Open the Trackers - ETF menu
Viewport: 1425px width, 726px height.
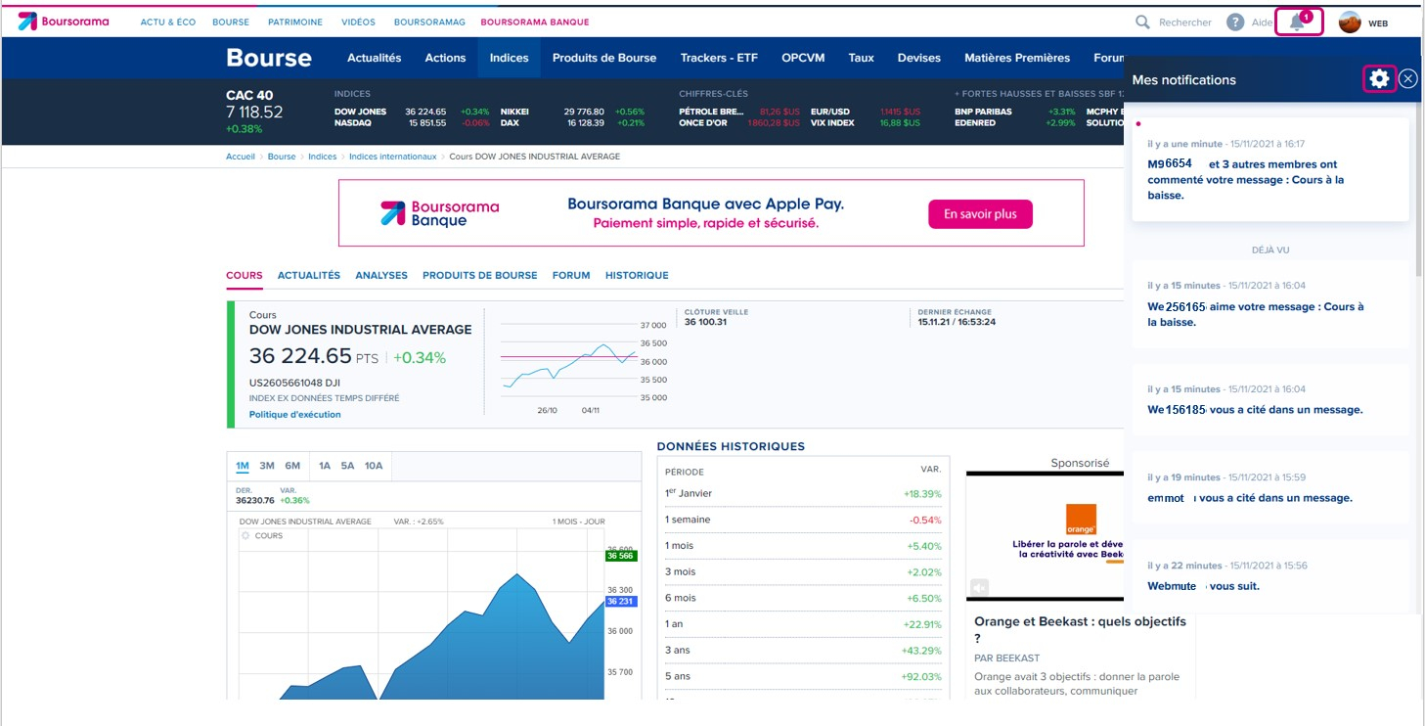click(719, 58)
